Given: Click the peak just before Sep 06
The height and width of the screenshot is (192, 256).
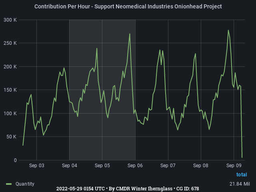Looking at the screenshot, I should point(130,34).
